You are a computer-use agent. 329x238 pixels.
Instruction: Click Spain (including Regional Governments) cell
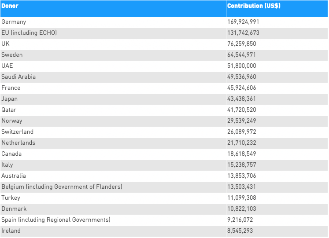[x=56, y=220]
